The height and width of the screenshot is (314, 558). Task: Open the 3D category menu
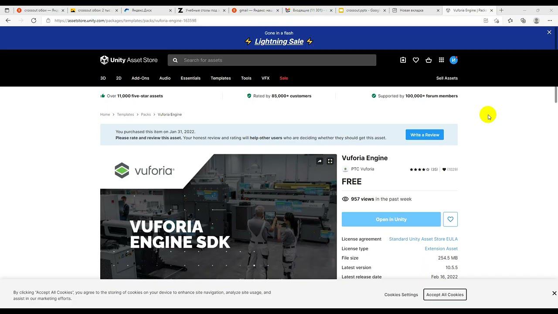103,78
